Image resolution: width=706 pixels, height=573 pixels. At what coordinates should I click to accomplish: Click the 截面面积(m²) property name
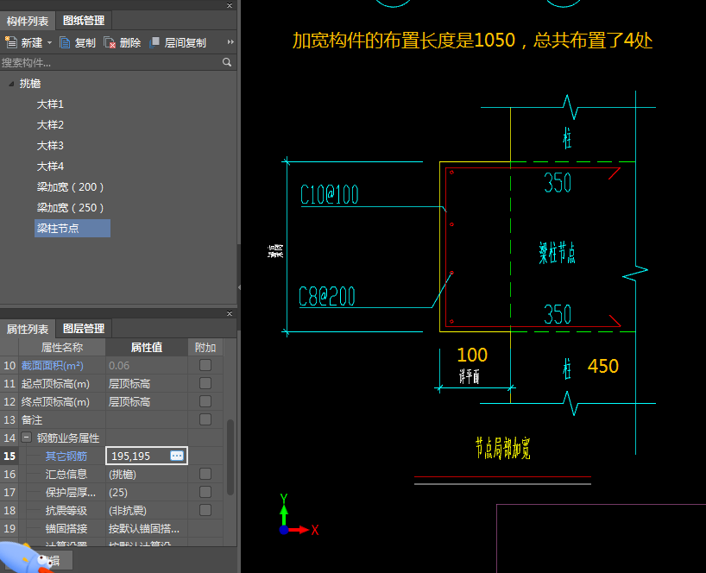(53, 366)
